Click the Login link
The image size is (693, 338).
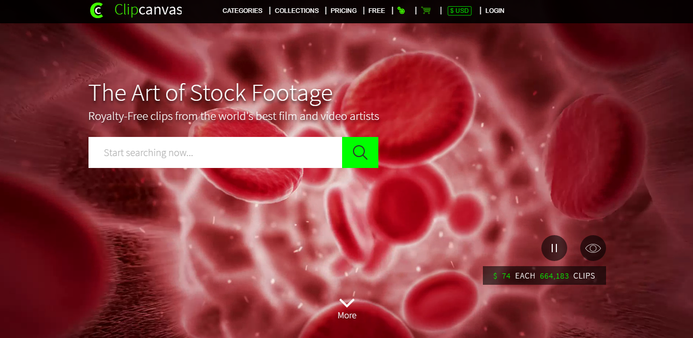coord(495,11)
